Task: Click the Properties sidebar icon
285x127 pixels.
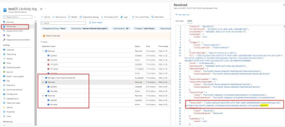Action: [4, 112]
